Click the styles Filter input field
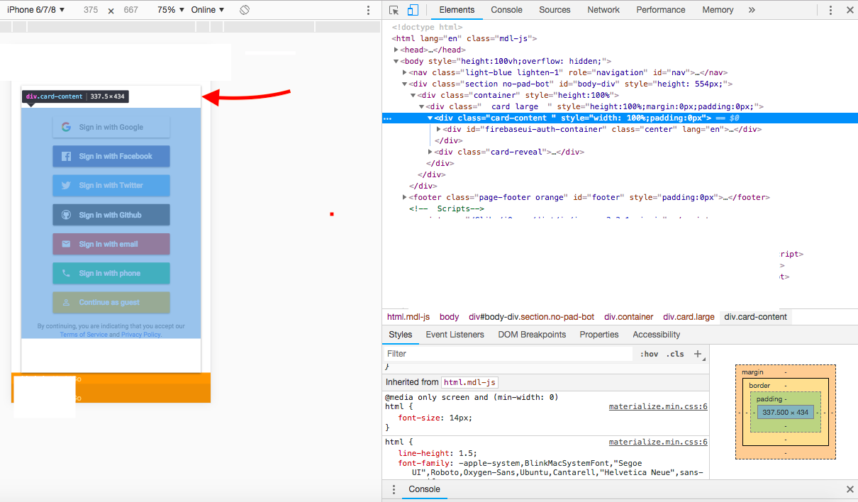Image resolution: width=858 pixels, height=502 pixels. click(x=508, y=354)
